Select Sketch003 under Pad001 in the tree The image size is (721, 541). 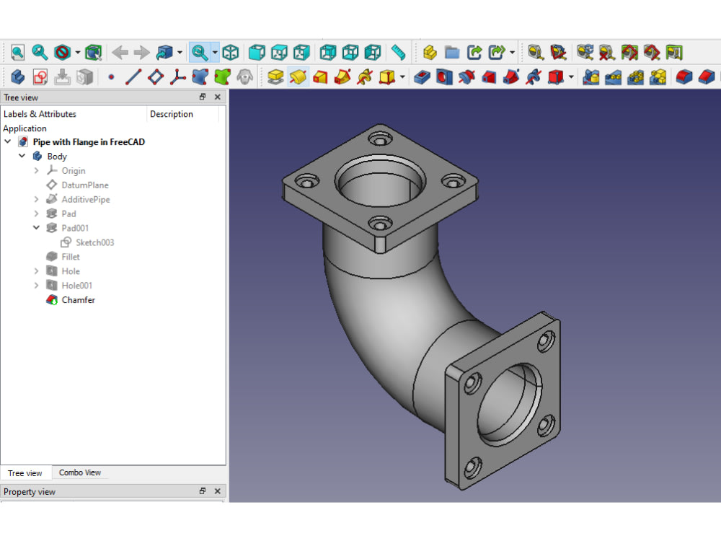point(94,242)
